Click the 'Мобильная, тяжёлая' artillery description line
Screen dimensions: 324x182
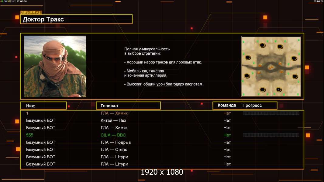144,71
